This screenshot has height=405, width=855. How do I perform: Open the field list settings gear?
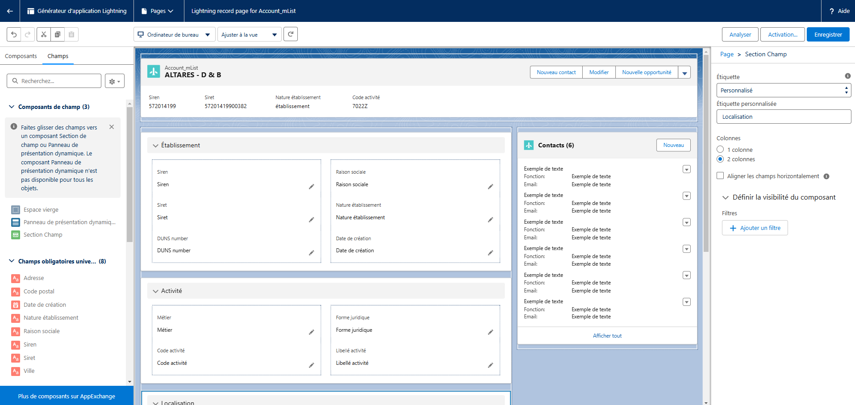point(115,81)
